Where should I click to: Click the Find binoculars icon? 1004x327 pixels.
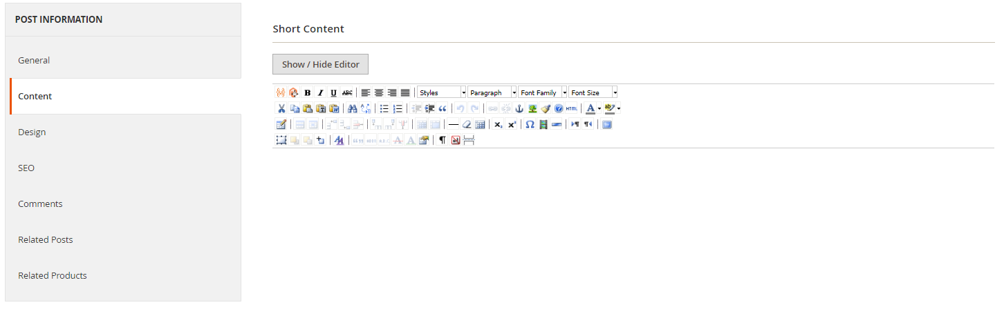352,108
